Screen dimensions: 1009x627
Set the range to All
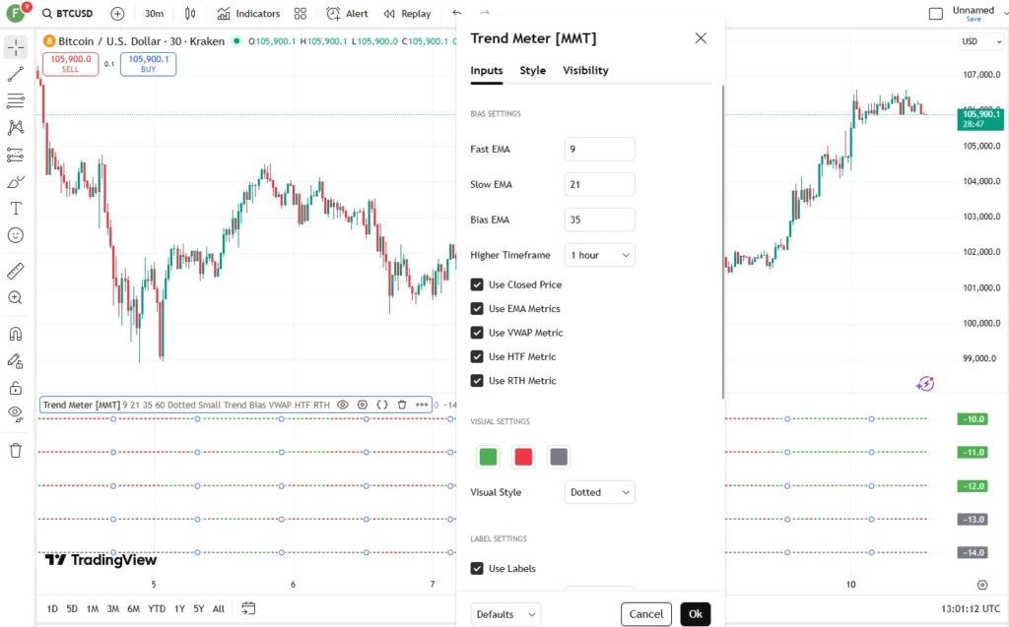pos(219,608)
